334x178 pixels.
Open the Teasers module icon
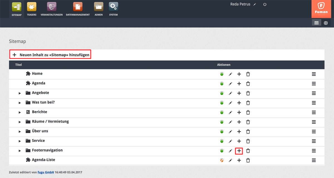[x=31, y=7]
